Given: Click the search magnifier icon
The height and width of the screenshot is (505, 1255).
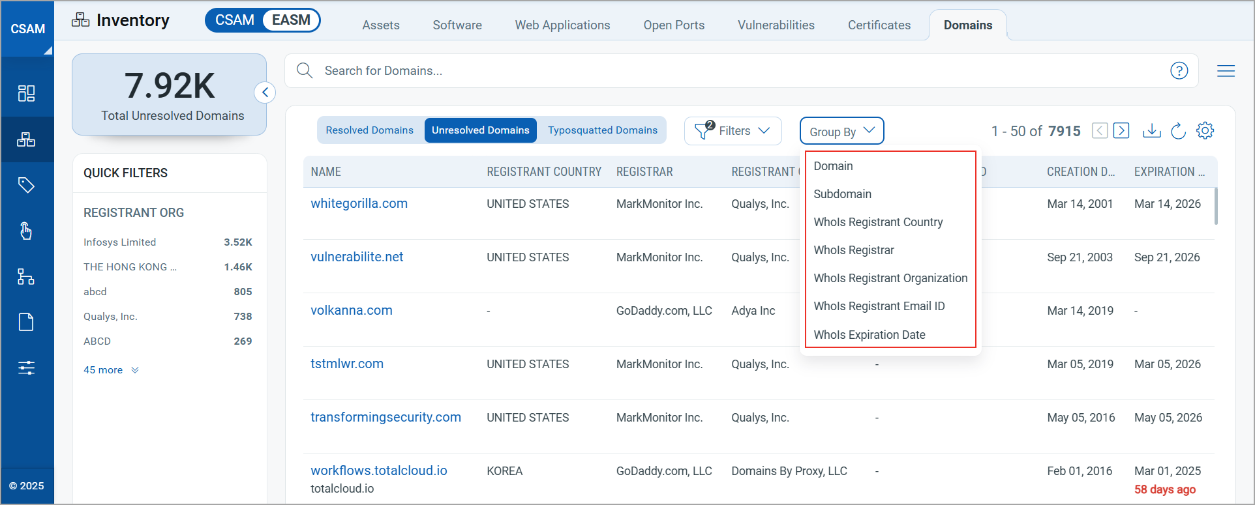Looking at the screenshot, I should click(x=305, y=70).
